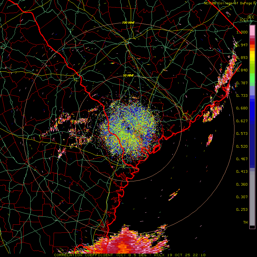Select the 1.000 scale value

(x=242, y=32)
